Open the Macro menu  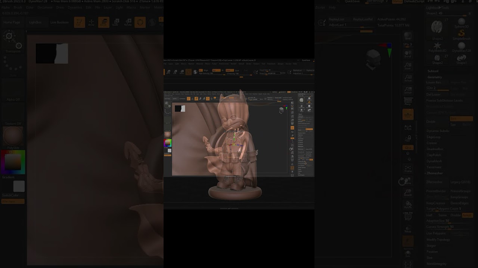(x=131, y=7)
